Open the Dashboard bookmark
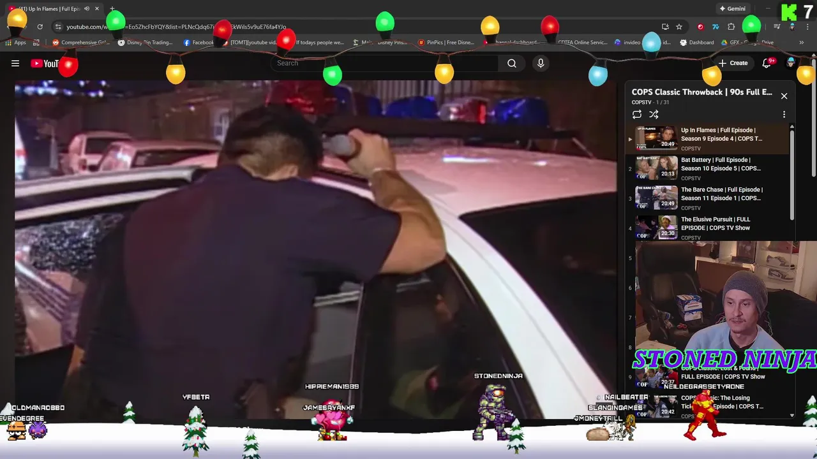The height and width of the screenshot is (459, 817). point(696,43)
